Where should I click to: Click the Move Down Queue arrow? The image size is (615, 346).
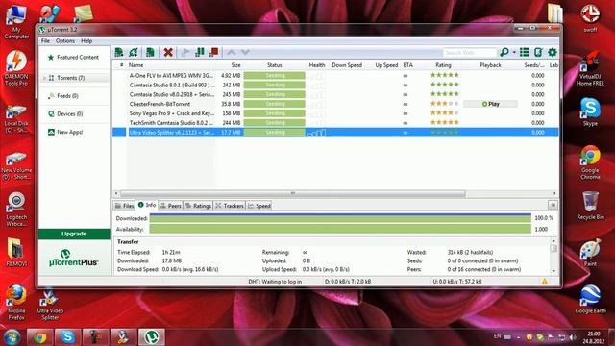[245, 52]
